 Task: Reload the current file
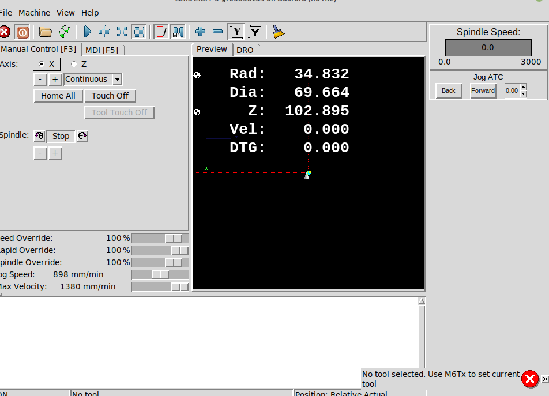[x=64, y=32]
